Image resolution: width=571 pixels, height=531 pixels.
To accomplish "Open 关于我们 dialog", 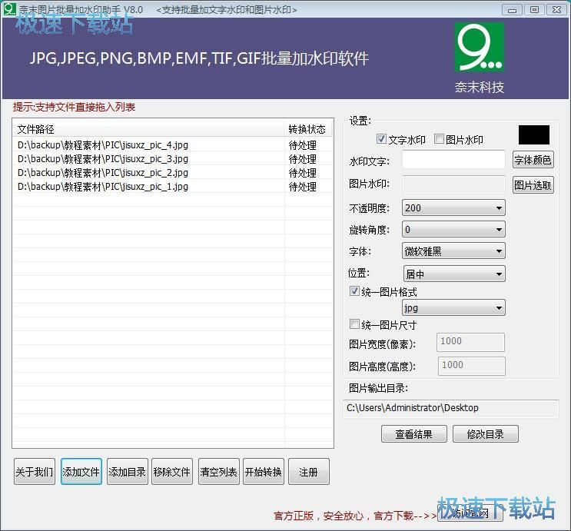I will coord(35,472).
